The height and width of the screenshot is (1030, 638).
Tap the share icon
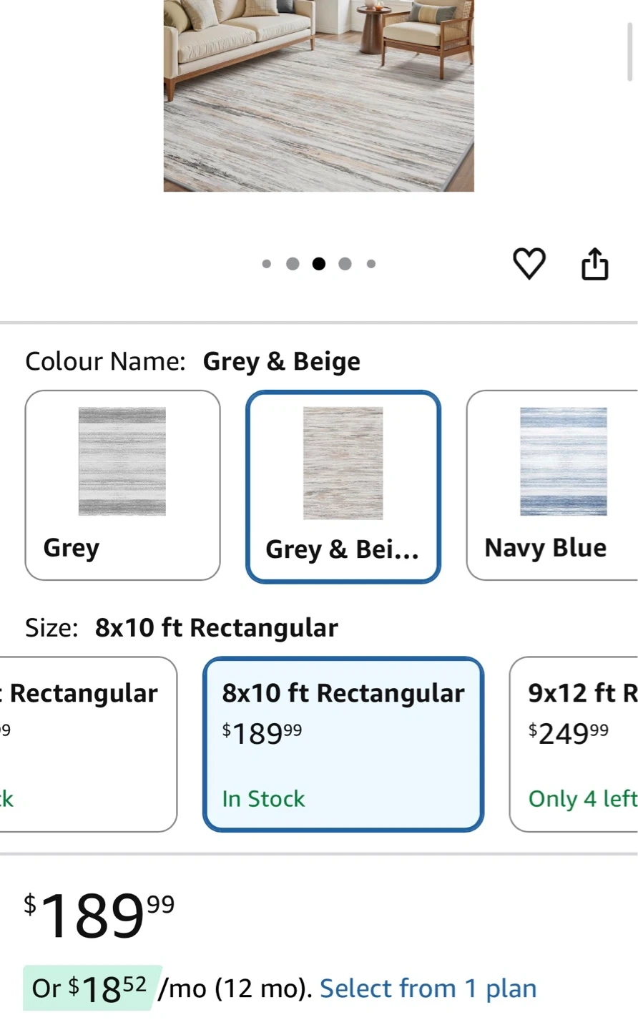594,264
